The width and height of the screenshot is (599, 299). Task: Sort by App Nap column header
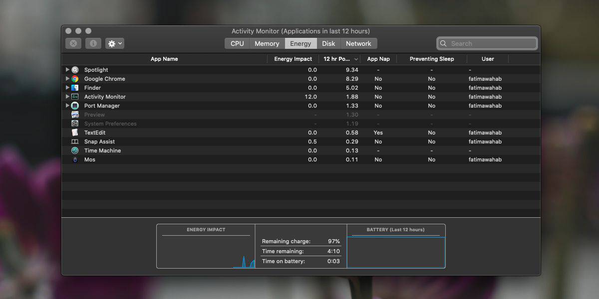378,59
